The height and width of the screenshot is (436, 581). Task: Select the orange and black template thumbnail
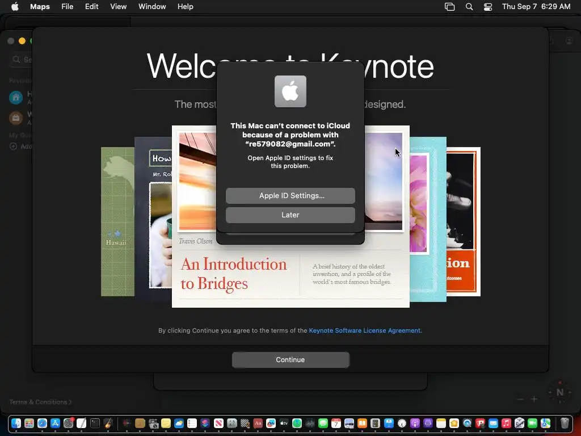coord(463,222)
